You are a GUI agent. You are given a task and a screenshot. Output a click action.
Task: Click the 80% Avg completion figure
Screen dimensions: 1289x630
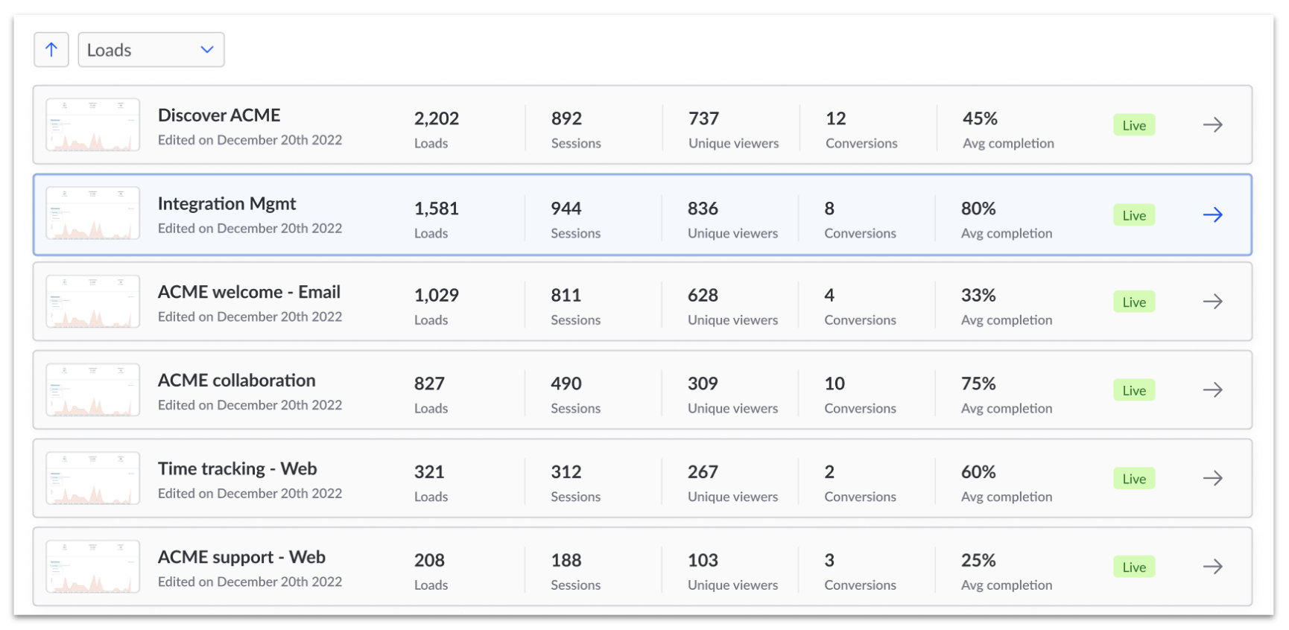pyautogui.click(x=978, y=209)
